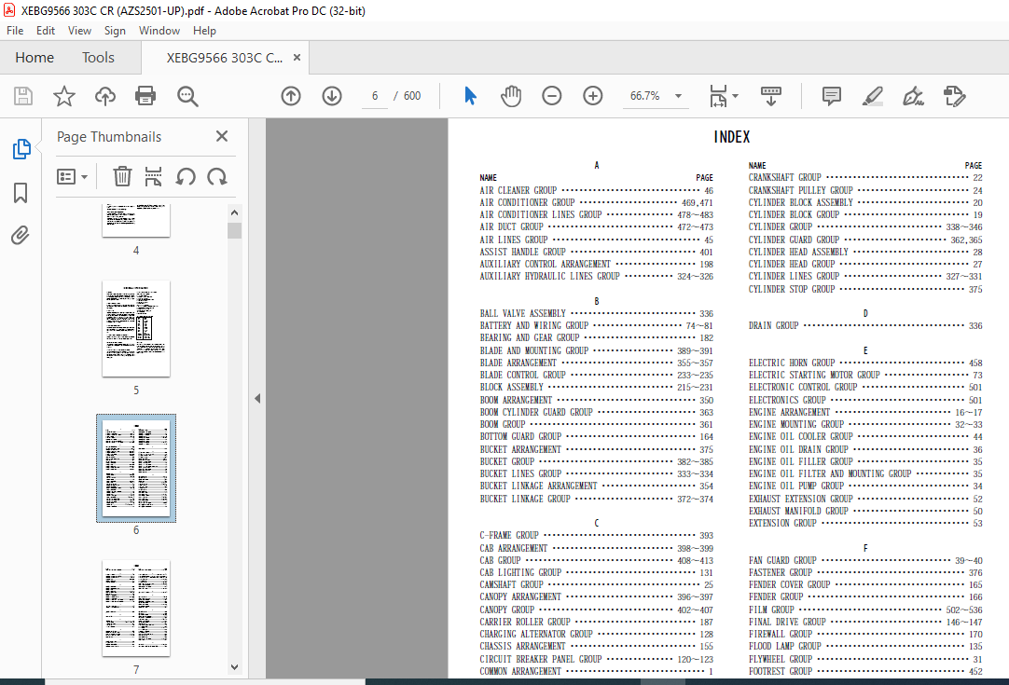1009x685 pixels.
Task: Open the Find text magnifier tool
Action: (x=187, y=97)
